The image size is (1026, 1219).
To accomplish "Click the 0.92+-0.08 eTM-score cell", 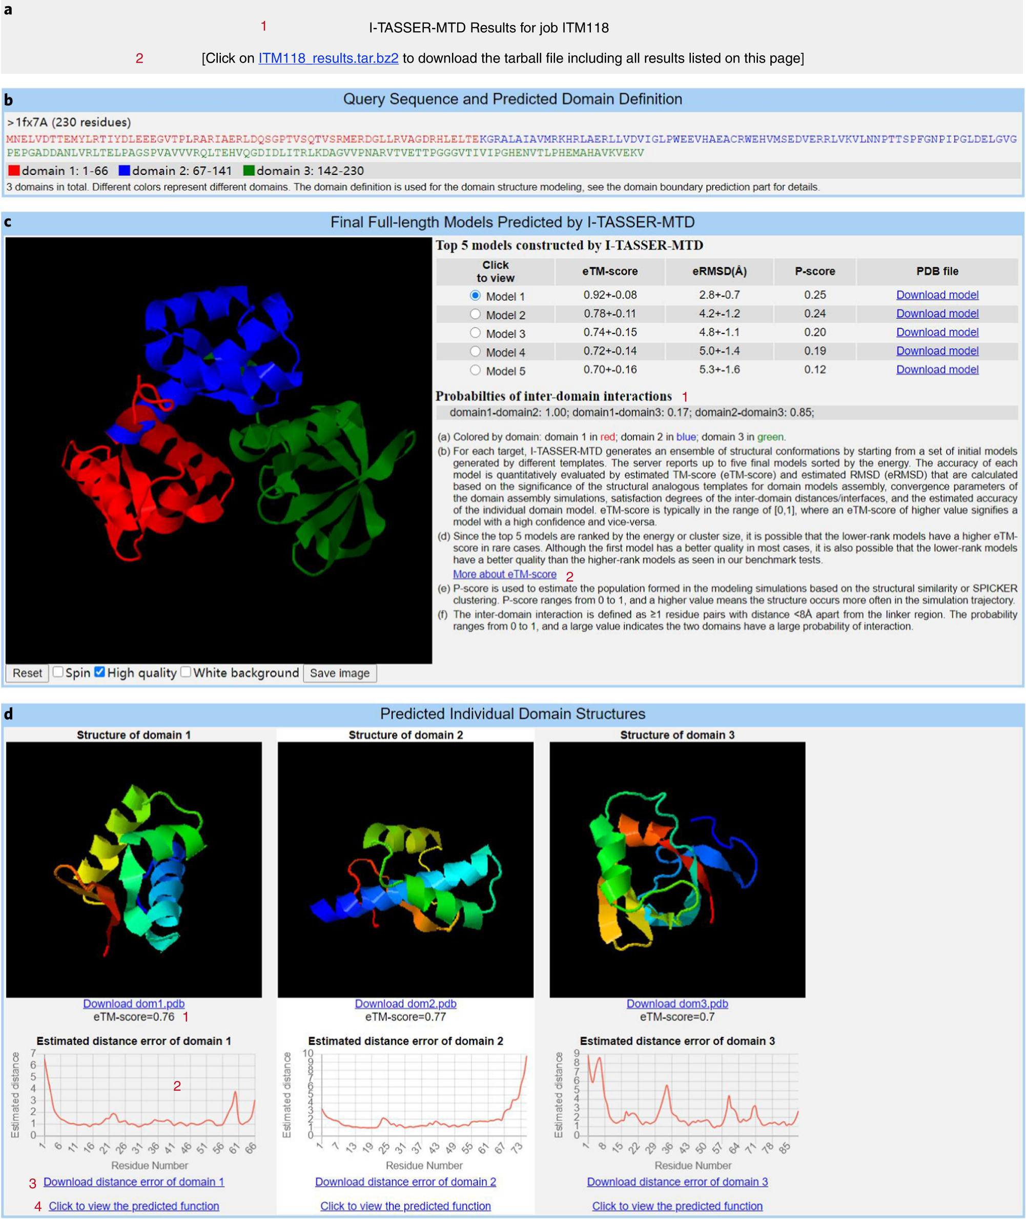I will coord(610,295).
